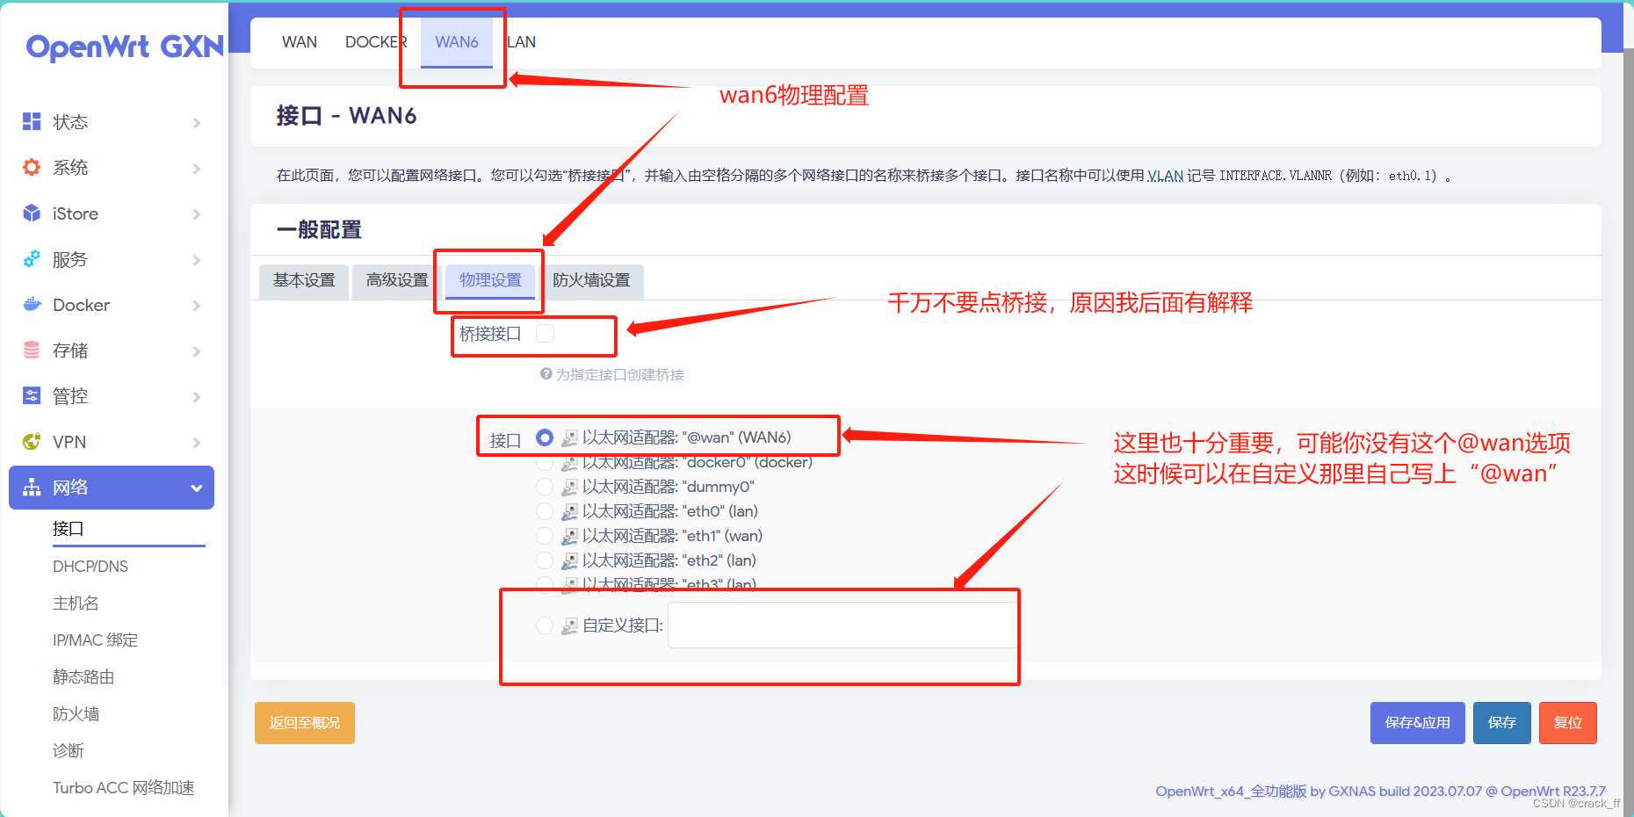Image resolution: width=1634 pixels, height=817 pixels.
Task: Switch to the LAN interface tab
Action: (522, 41)
